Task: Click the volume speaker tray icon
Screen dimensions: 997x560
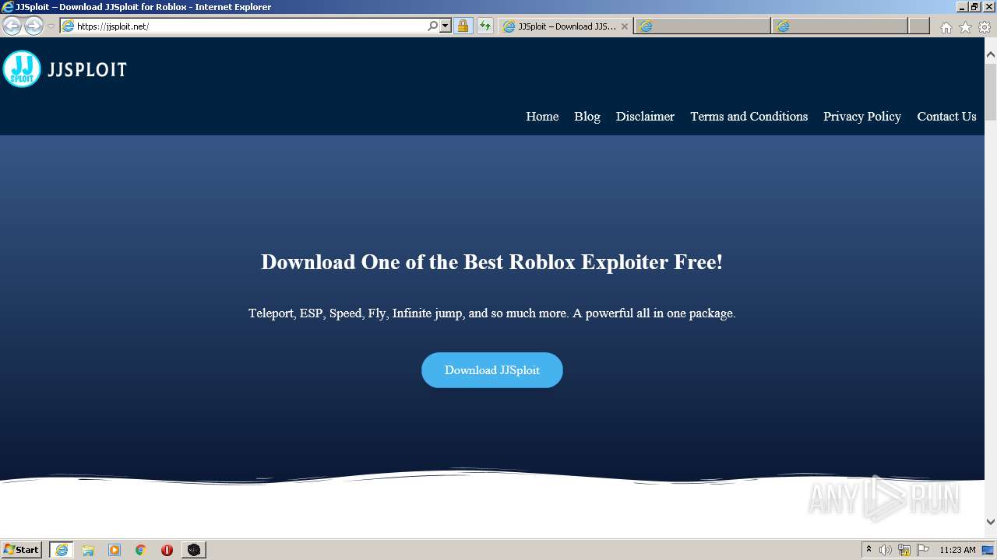Action: (x=886, y=550)
